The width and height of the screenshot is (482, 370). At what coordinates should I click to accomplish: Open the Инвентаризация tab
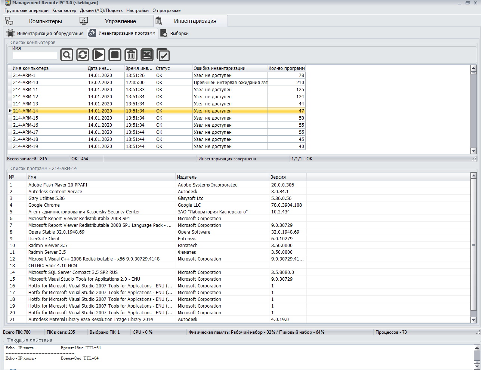click(x=190, y=21)
